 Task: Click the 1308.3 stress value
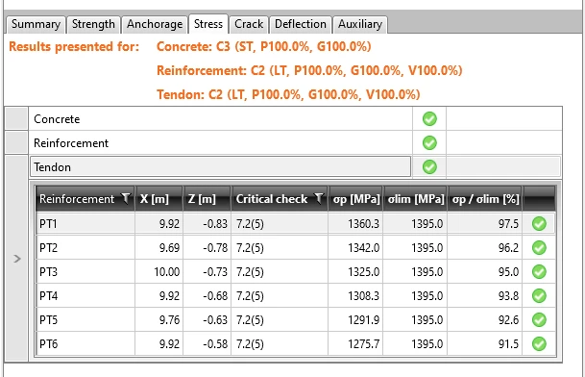tap(355, 296)
